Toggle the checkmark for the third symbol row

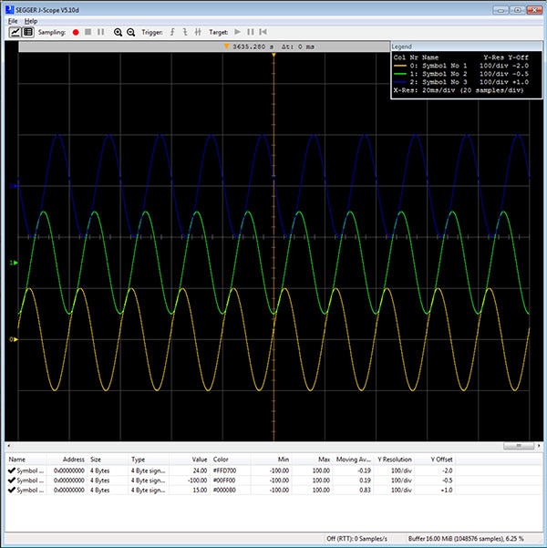12,491
